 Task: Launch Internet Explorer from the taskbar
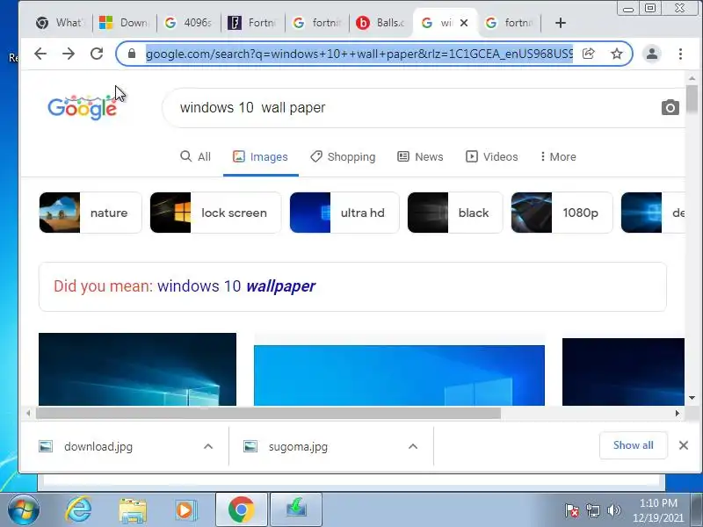78,510
